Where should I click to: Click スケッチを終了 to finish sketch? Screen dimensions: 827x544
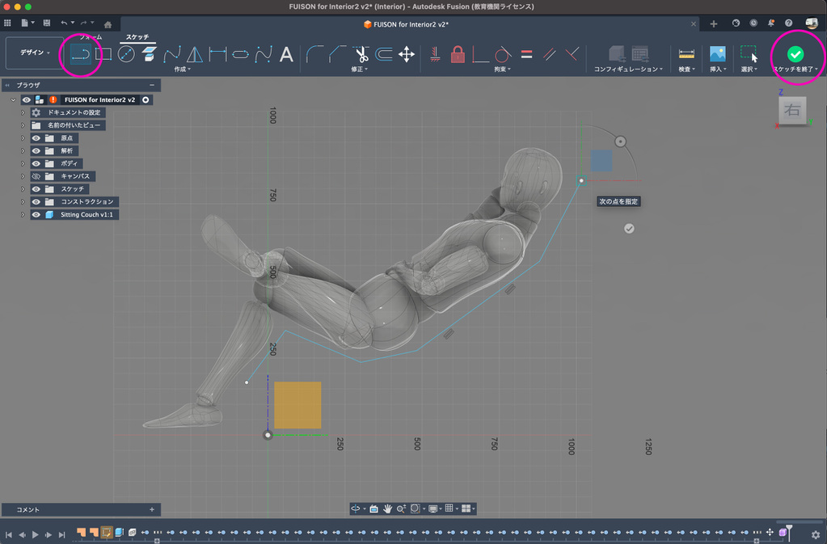795,54
